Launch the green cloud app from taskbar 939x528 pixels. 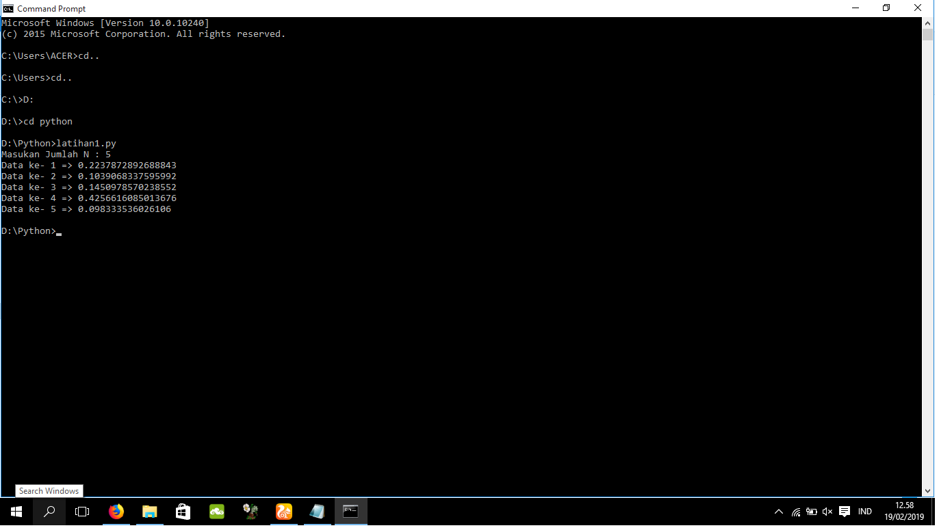[x=216, y=511]
